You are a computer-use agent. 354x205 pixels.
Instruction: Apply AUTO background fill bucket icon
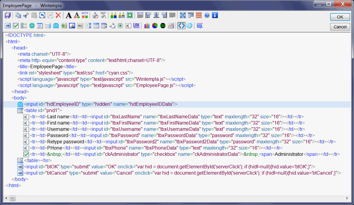pyautogui.click(x=103, y=15)
